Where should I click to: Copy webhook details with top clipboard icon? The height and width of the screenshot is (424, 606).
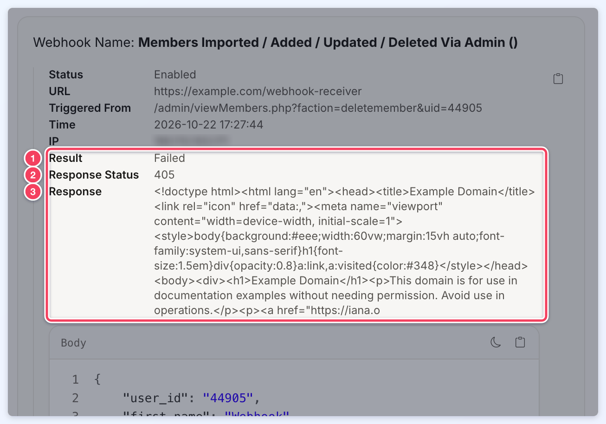558,79
